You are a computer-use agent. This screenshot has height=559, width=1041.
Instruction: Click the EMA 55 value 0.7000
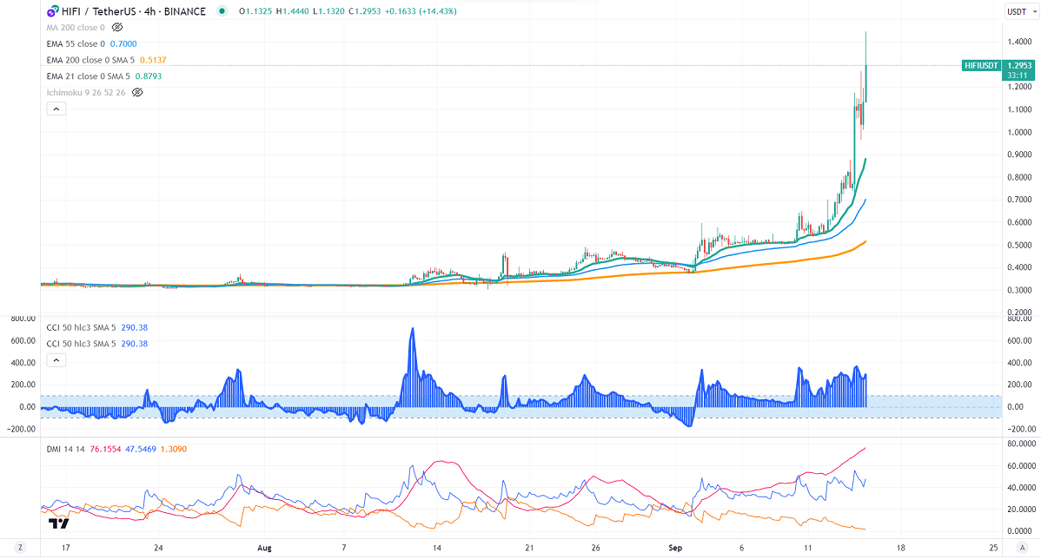point(123,43)
